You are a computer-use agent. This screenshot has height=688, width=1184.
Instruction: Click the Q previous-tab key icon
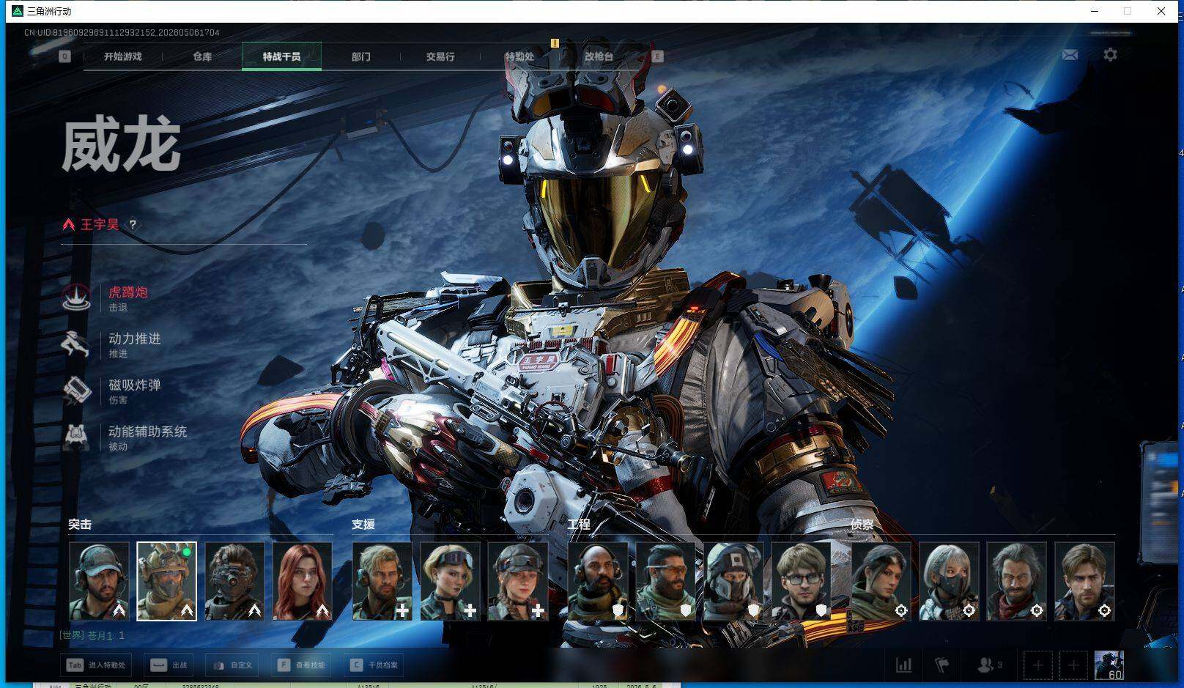coord(65,56)
